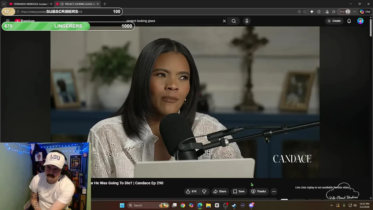This screenshot has width=373, height=210.
Task: Expand the system tray hidden icons chevron
Action: (331, 205)
